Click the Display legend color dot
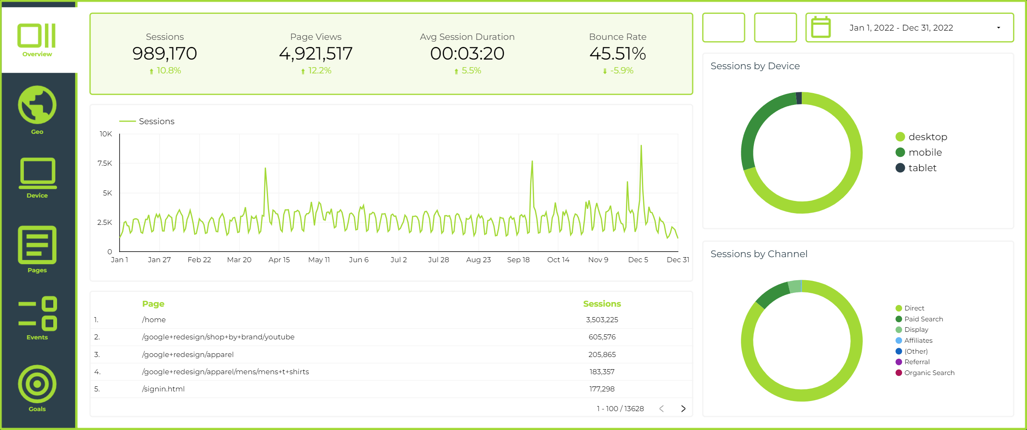The width and height of the screenshot is (1027, 430). click(899, 330)
